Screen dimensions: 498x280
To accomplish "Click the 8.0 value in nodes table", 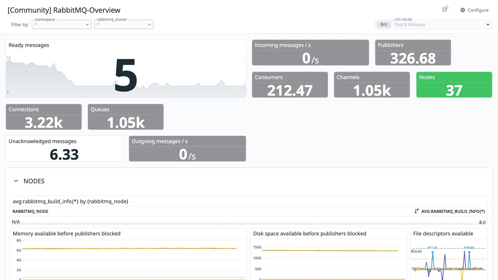I will point(482,222).
